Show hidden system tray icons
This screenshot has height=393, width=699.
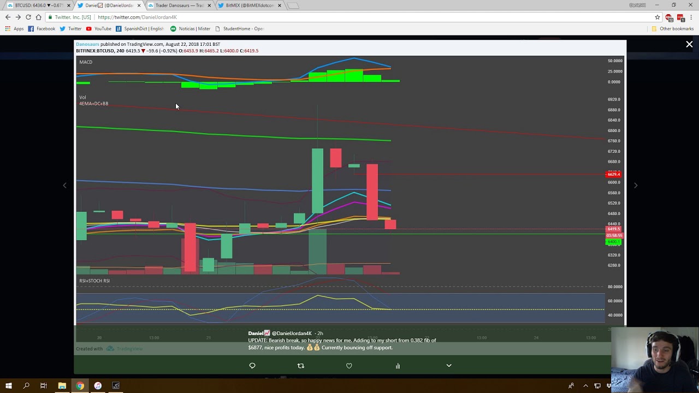pos(585,386)
